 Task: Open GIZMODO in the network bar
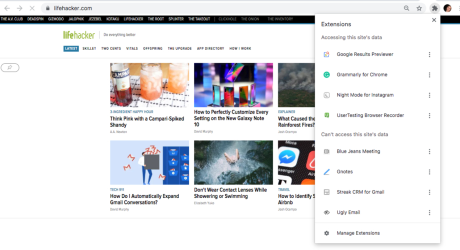pos(56,19)
